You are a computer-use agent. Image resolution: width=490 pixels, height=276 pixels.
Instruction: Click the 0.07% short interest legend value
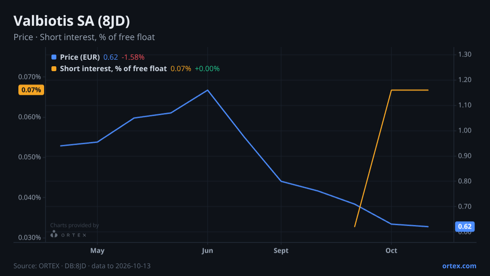[x=181, y=69]
